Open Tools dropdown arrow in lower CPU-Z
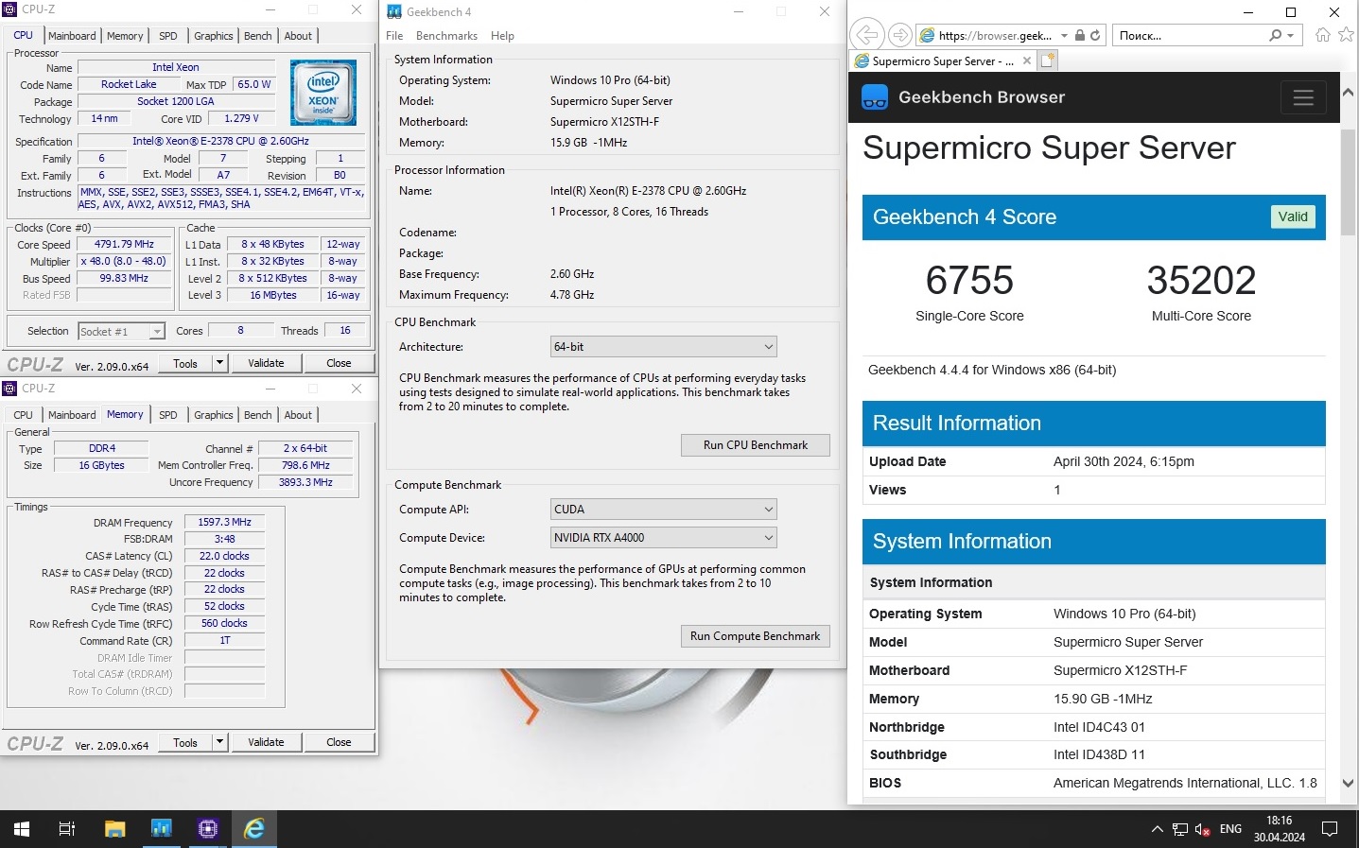The image size is (1359, 848). (220, 742)
